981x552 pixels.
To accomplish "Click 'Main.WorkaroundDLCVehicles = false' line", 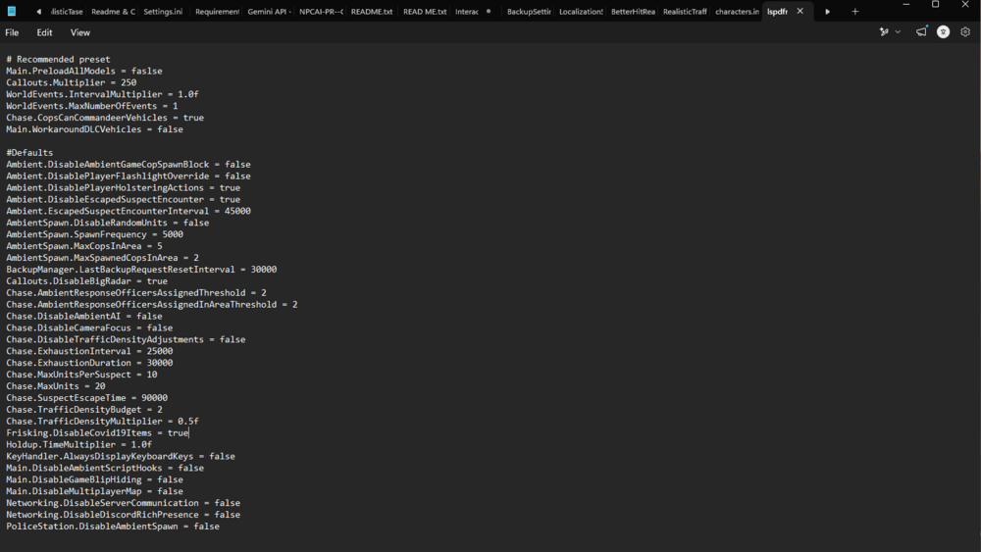I will tap(94, 129).
